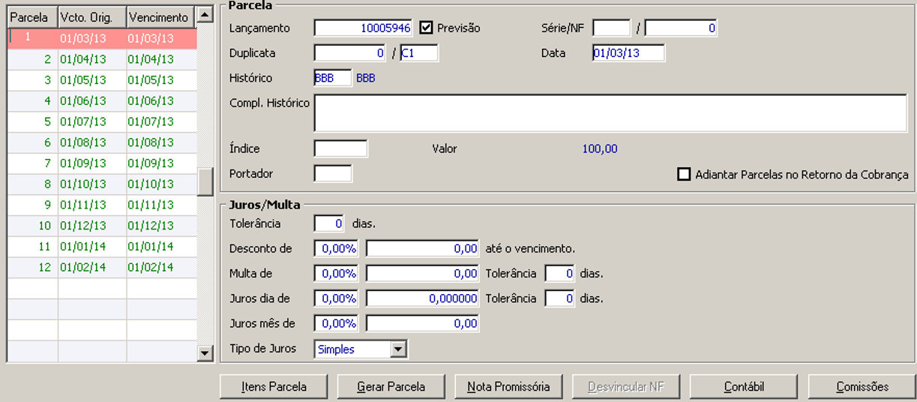Click the Índice input field

(x=340, y=148)
